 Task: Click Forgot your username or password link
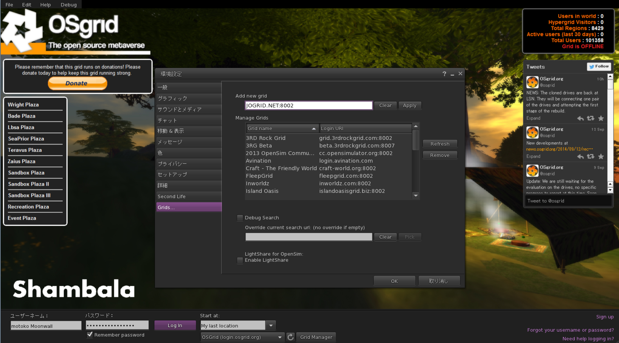(571, 330)
